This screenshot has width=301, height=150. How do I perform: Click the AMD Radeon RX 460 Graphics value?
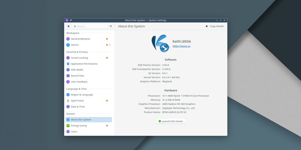click(179, 104)
